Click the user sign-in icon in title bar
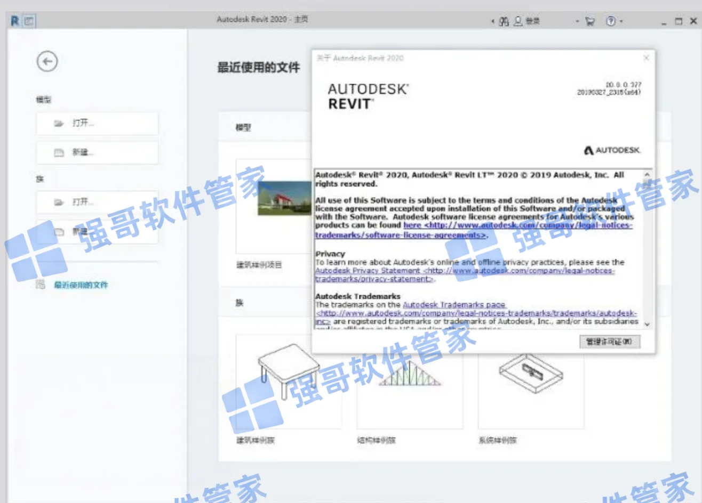Screen dimensions: 702x503 [x=518, y=21]
